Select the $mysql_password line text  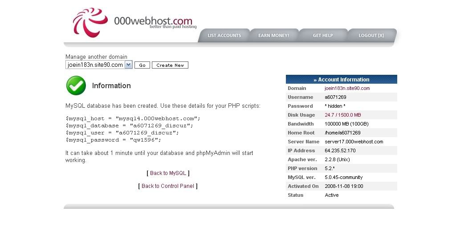pos(114,140)
